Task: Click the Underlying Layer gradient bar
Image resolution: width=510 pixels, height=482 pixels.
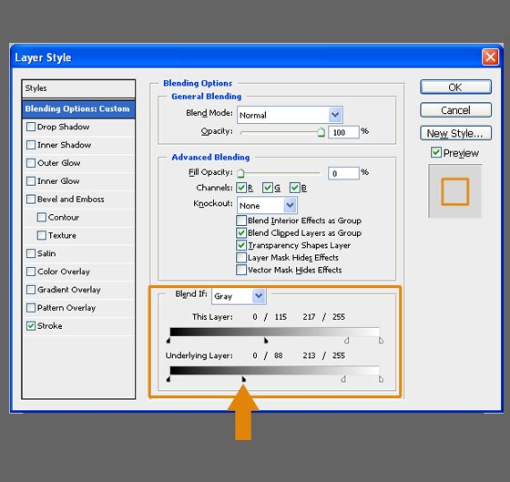Action: (274, 370)
